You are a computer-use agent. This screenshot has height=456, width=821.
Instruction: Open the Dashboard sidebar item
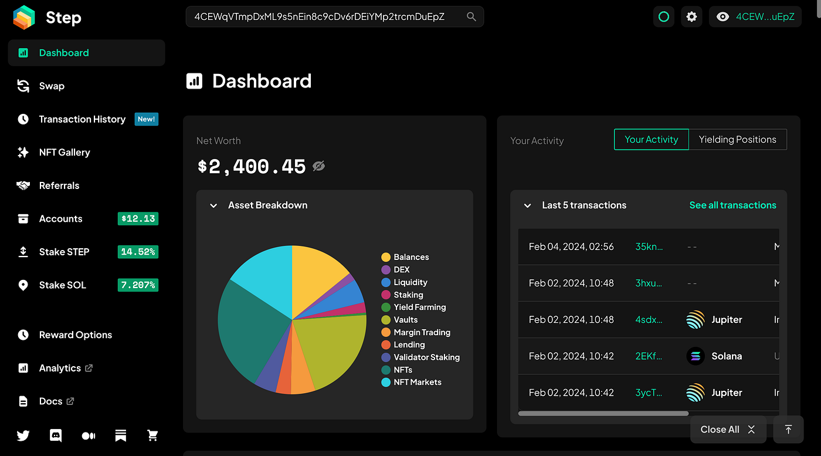coord(87,53)
